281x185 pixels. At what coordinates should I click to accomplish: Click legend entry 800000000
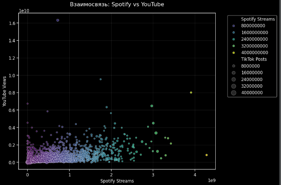coord(253,26)
